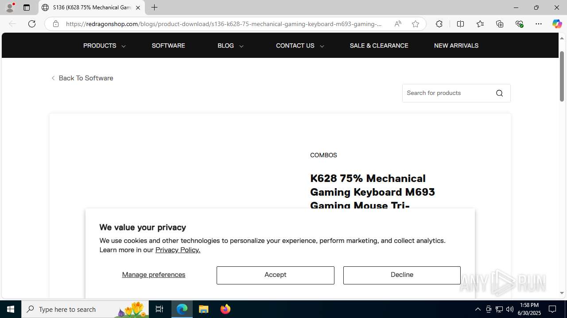Open the tab actions menu icon
This screenshot has height=318, width=567.
pos(27,8)
